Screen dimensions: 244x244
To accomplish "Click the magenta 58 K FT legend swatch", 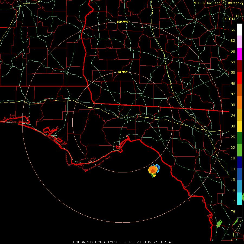I will tap(239, 54).
